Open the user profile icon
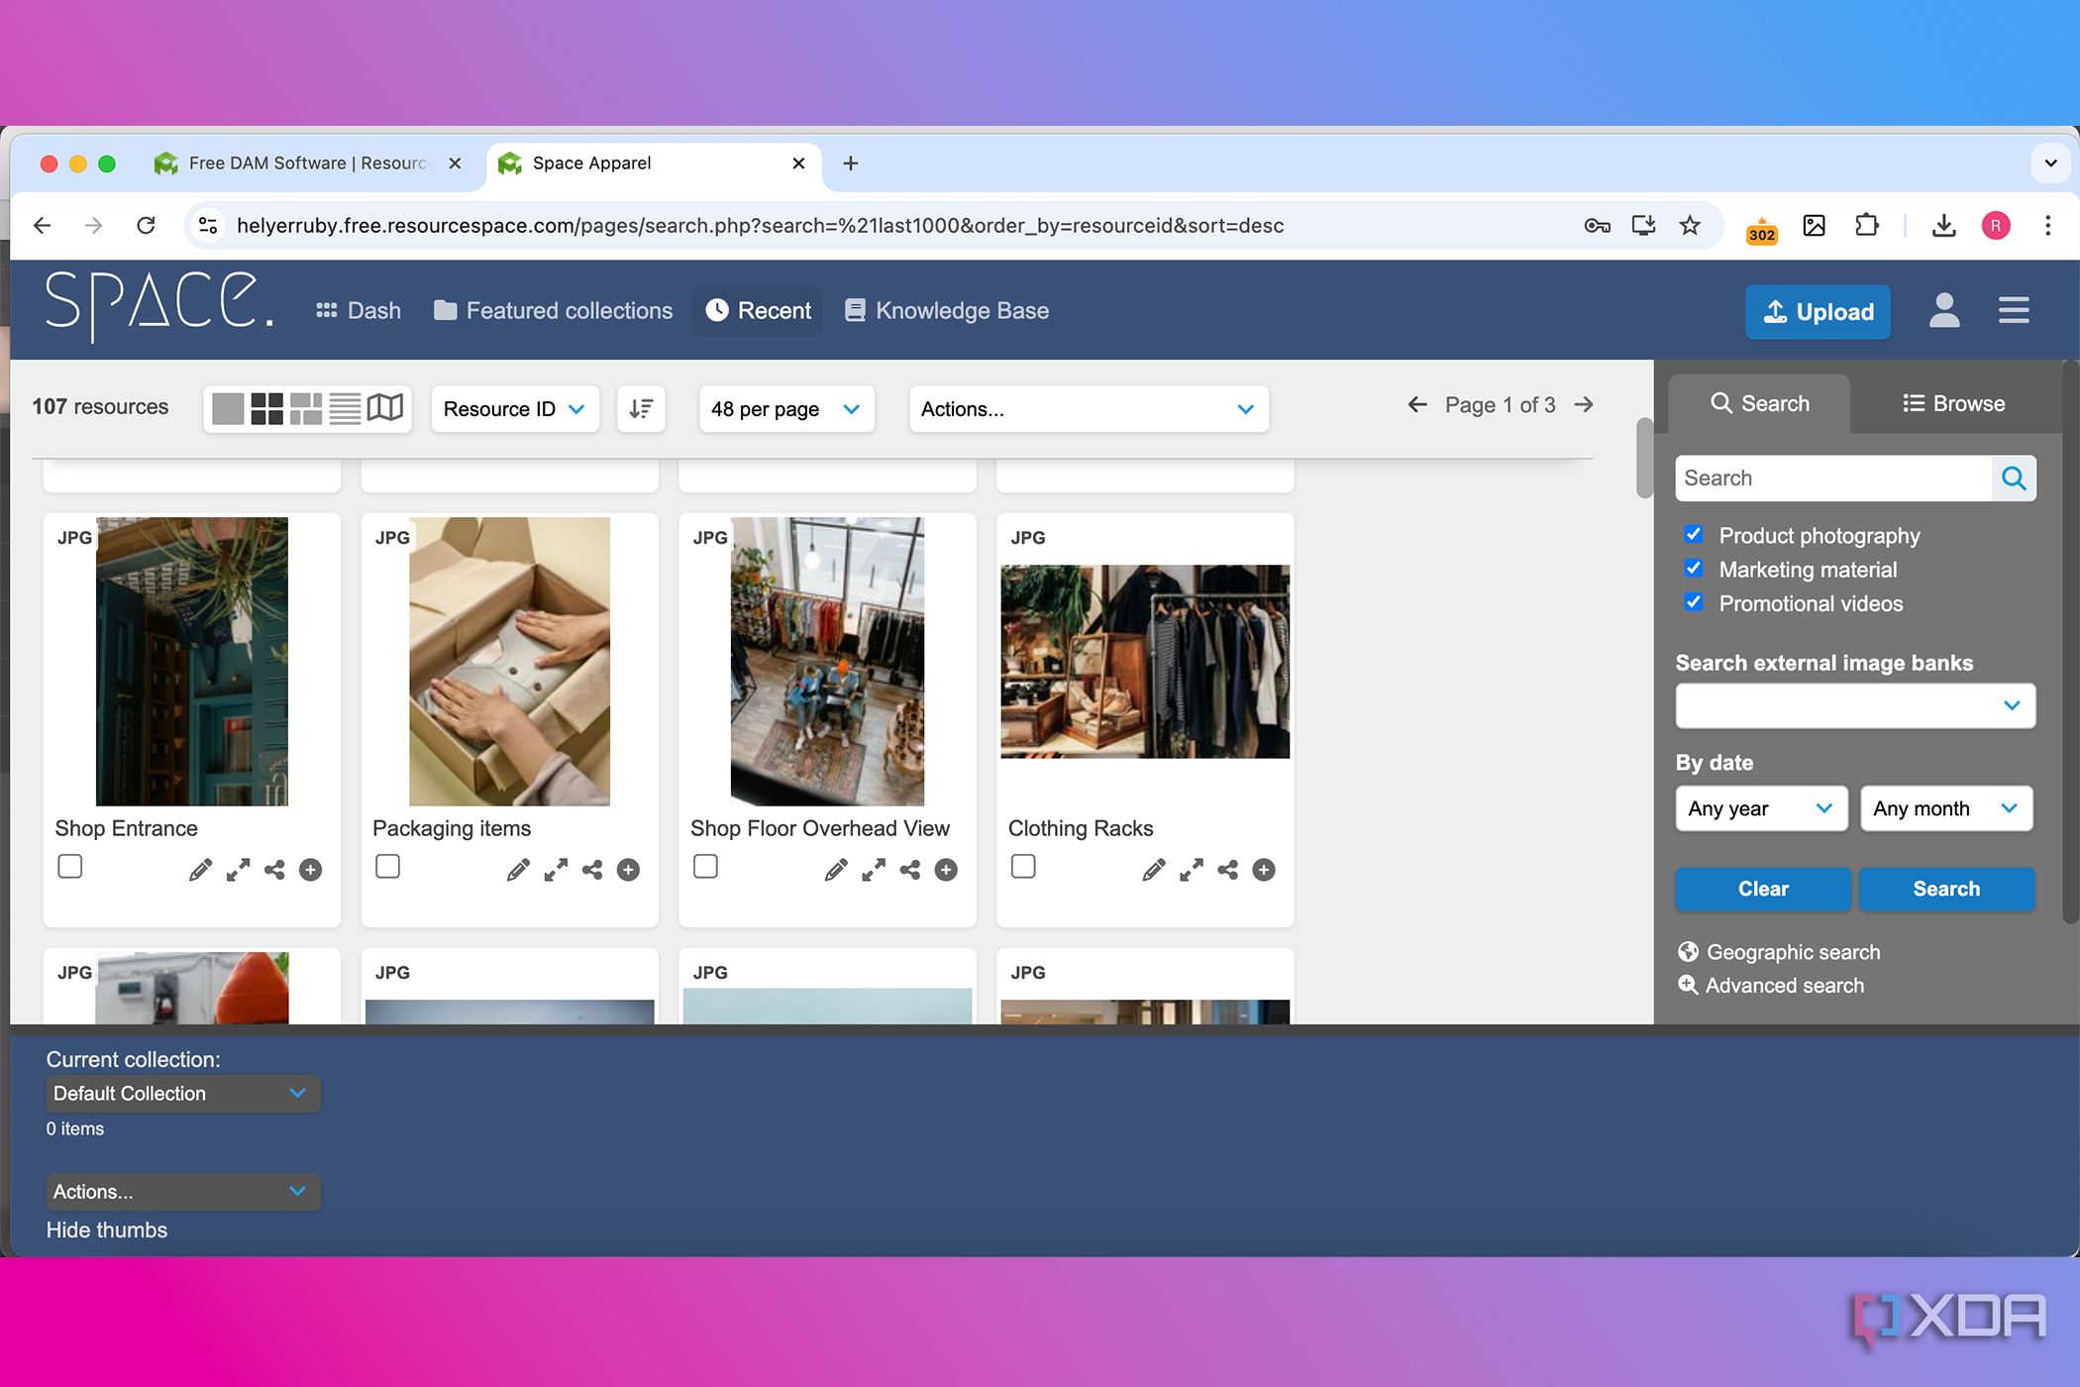2080x1387 pixels. pyautogui.click(x=1944, y=311)
